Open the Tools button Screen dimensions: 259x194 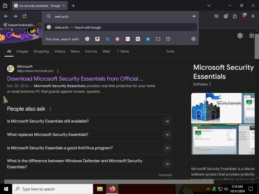[x=170, y=51]
